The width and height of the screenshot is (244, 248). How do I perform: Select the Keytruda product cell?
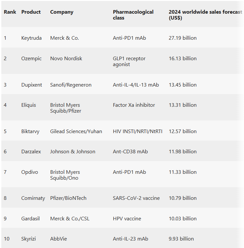pos(32,38)
